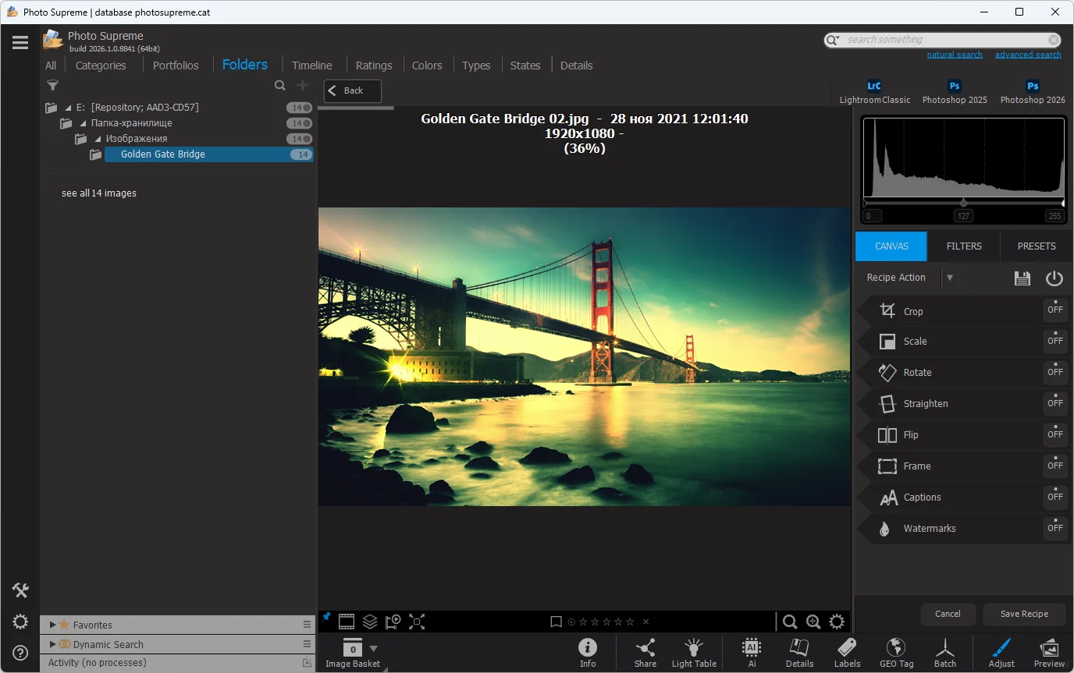The width and height of the screenshot is (1074, 673).
Task: Click the Info icon in bottom toolbar
Action: point(588,647)
